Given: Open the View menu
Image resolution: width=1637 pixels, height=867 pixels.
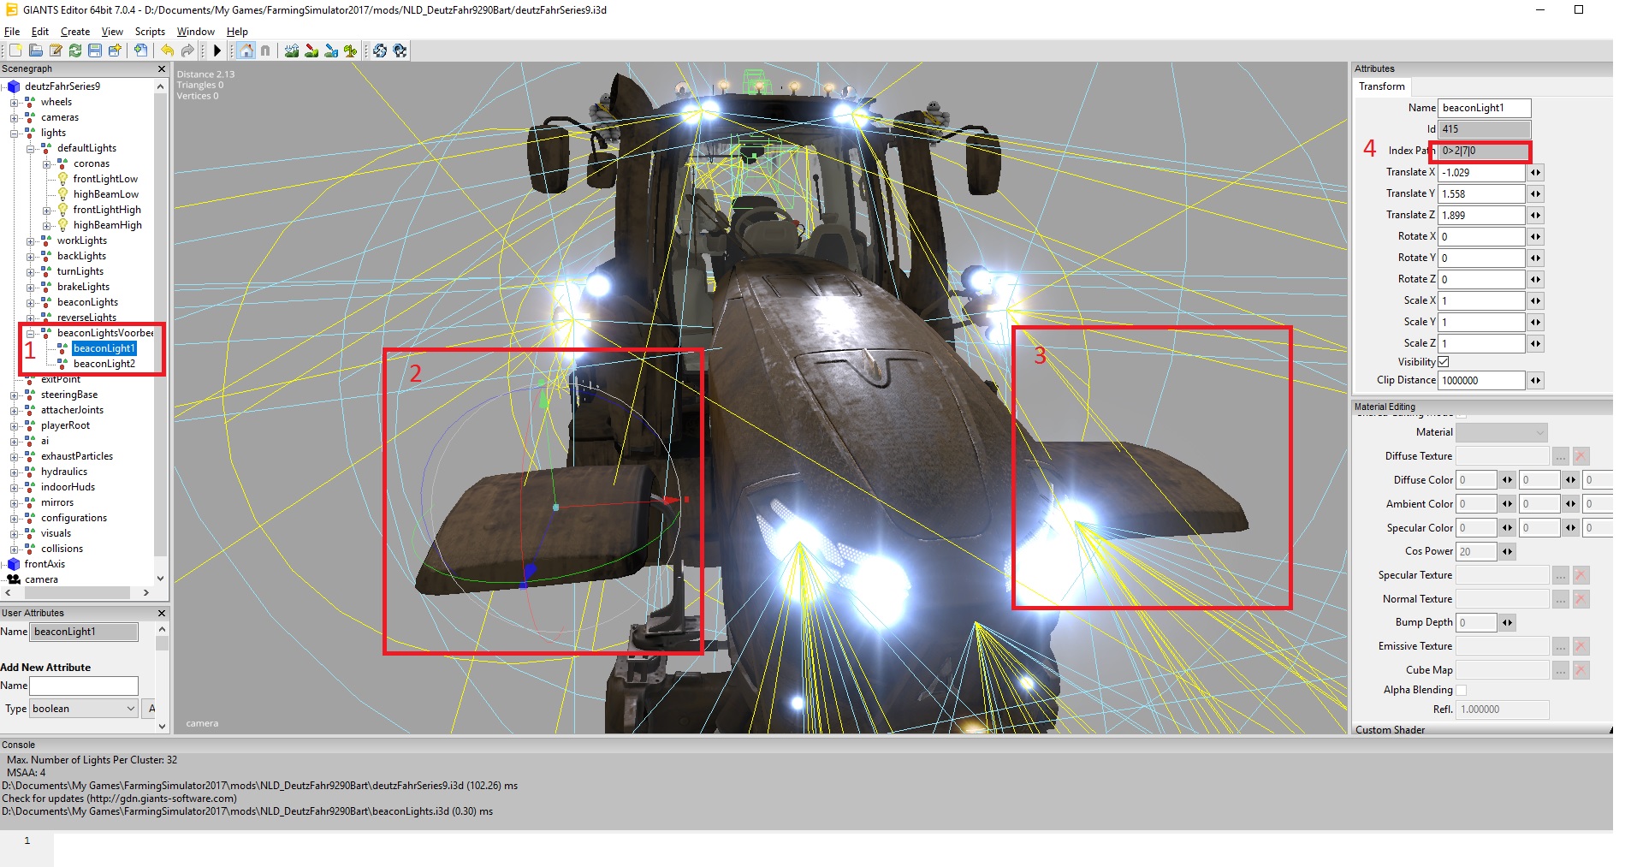Looking at the screenshot, I should (112, 32).
